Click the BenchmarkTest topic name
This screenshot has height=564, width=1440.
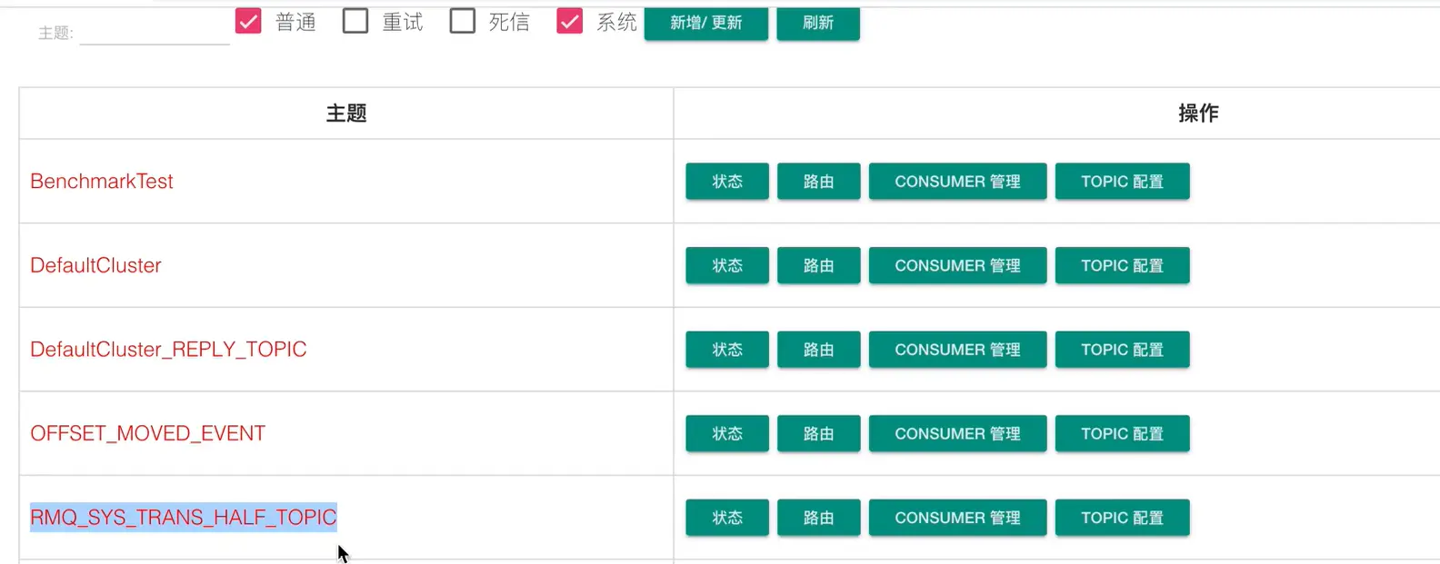point(102,182)
